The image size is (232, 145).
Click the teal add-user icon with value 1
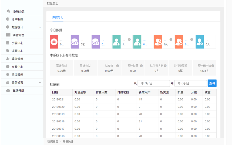[x=116, y=42]
